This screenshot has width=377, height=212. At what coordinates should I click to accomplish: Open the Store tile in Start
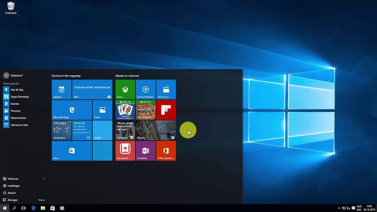coord(71,150)
